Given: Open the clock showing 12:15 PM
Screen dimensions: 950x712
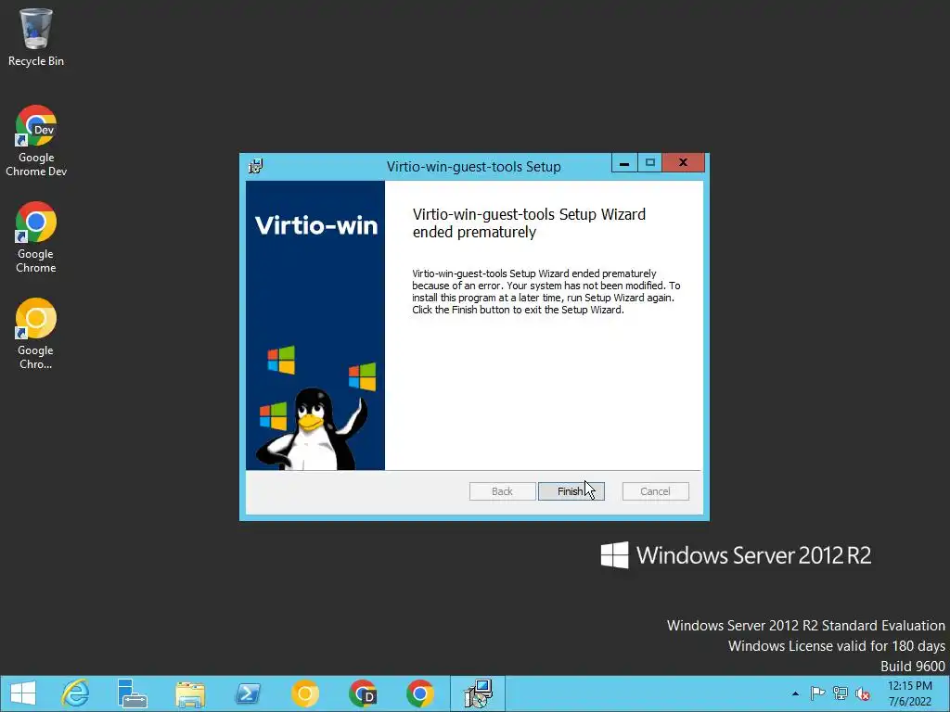Looking at the screenshot, I should tap(909, 693).
